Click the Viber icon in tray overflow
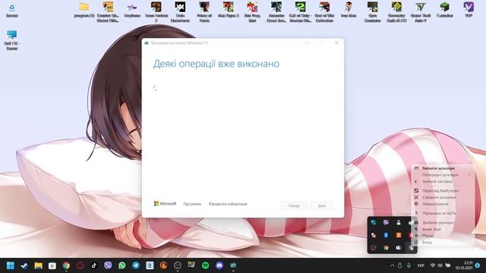Image resolution: width=486 pixels, height=273 pixels. 386,222
